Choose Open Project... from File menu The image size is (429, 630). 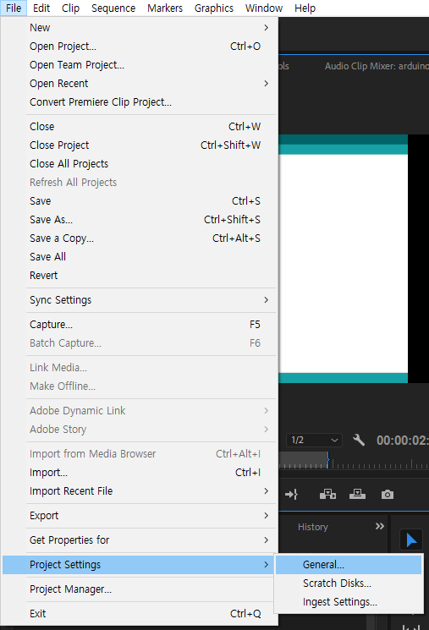tap(139, 47)
